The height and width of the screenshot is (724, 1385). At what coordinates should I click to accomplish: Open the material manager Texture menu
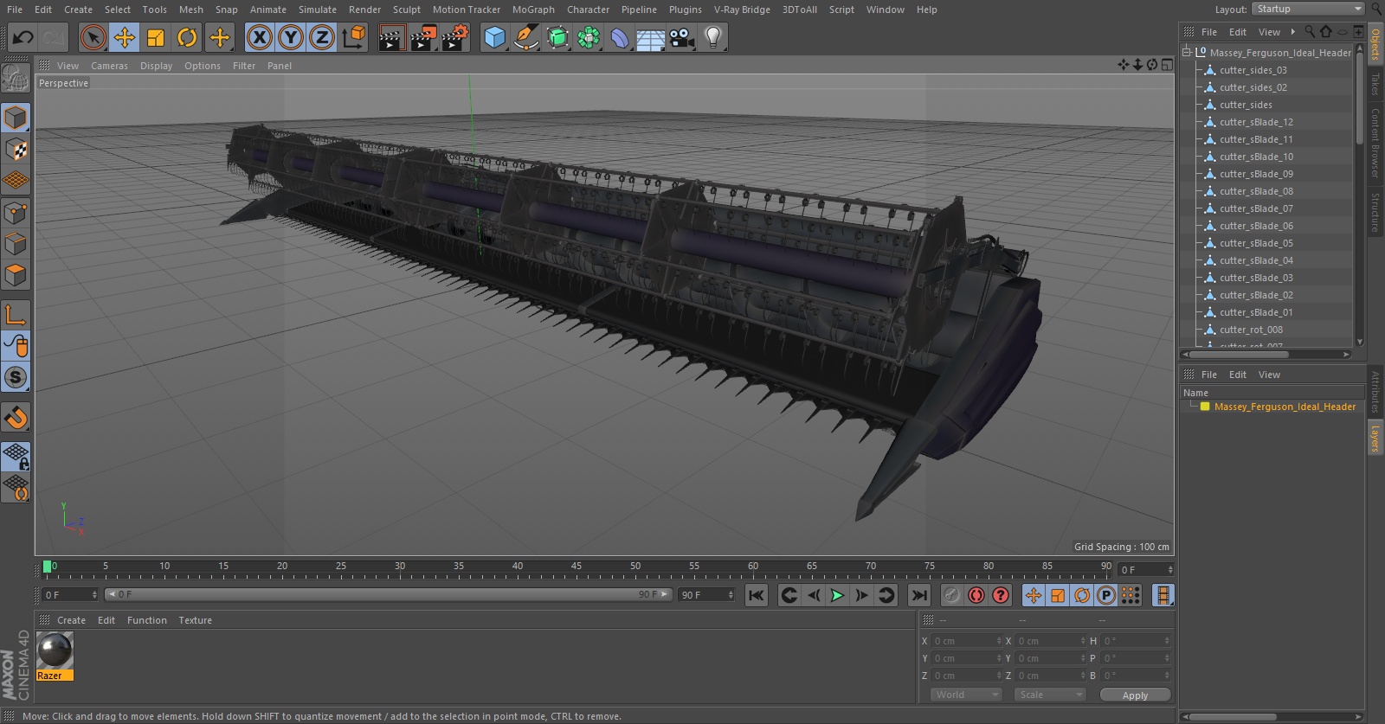coord(195,620)
